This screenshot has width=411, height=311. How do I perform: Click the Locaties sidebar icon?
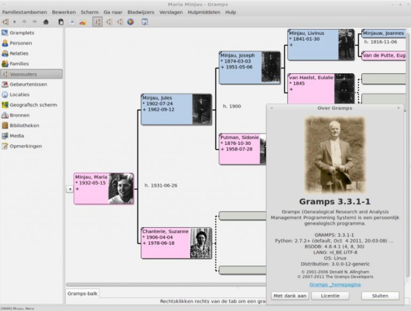[5, 95]
